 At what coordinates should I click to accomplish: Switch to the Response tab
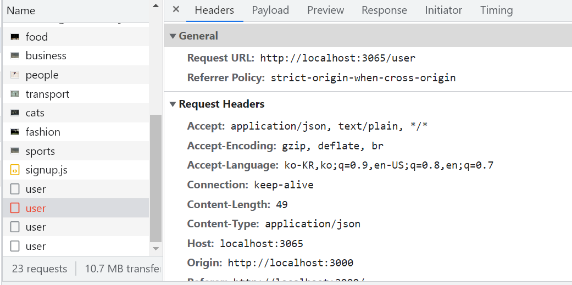coord(384,10)
